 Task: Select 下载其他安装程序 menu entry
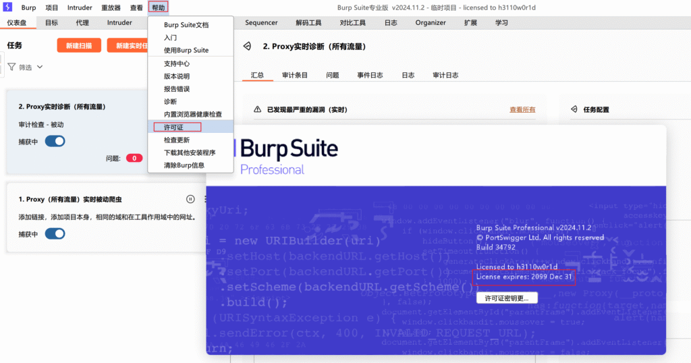click(191, 152)
